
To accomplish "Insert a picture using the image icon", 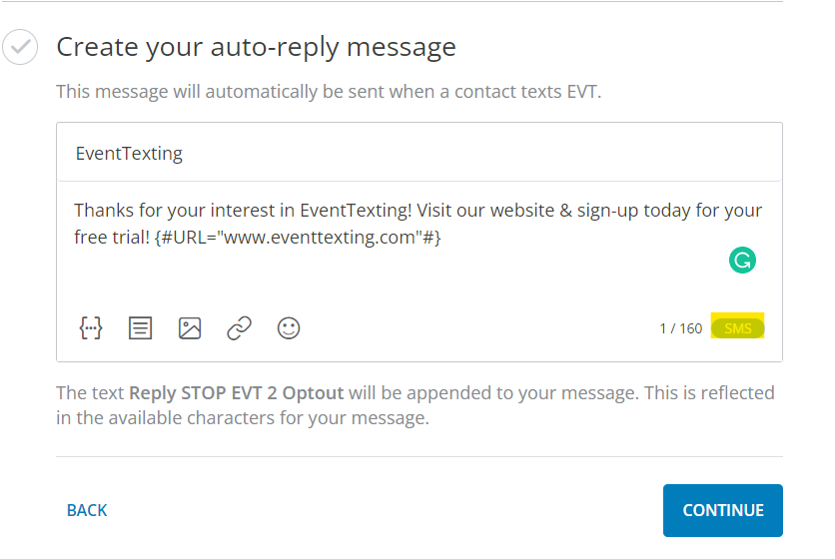I will point(190,328).
